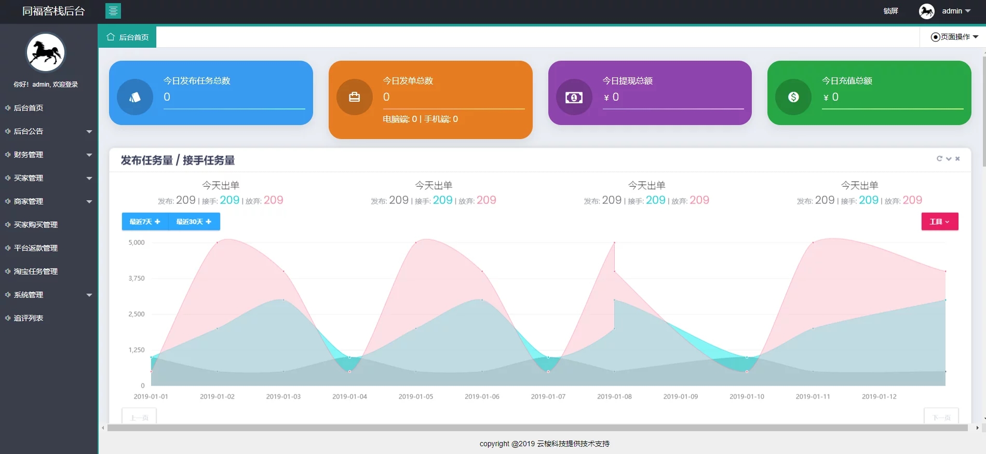Click the 最近7天 button

pos(145,222)
